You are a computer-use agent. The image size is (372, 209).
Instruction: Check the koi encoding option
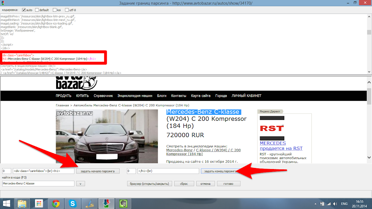[x=55, y=10]
